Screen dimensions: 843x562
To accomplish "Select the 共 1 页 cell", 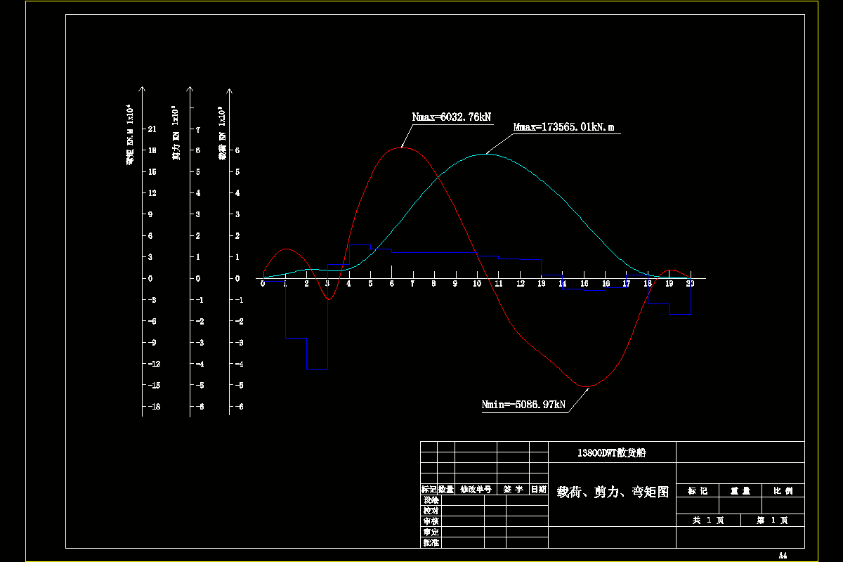I will (707, 521).
